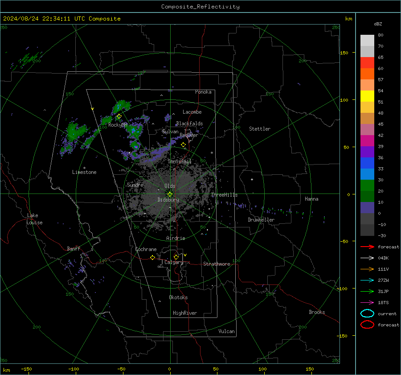Click the green 31JP arrow in legend

(367, 291)
